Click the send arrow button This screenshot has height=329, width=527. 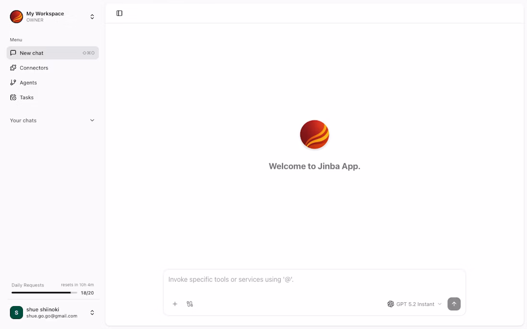pyautogui.click(x=454, y=304)
